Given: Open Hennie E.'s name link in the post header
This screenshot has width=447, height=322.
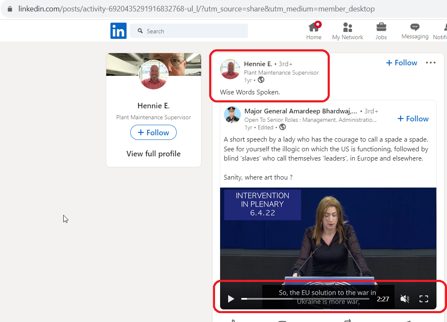Looking at the screenshot, I should click(x=258, y=64).
